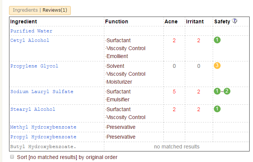Image resolution: width=253 pixels, height=162 pixels.
Task: Click the Function column header
Action: pyautogui.click(x=117, y=21)
